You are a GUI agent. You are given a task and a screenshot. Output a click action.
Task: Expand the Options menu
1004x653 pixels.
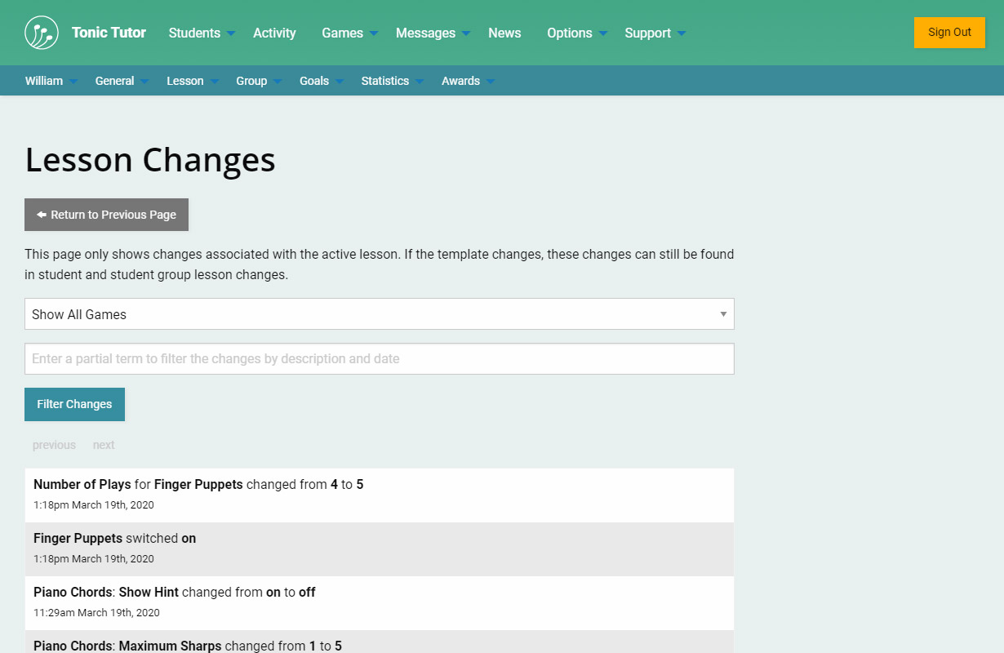(576, 33)
